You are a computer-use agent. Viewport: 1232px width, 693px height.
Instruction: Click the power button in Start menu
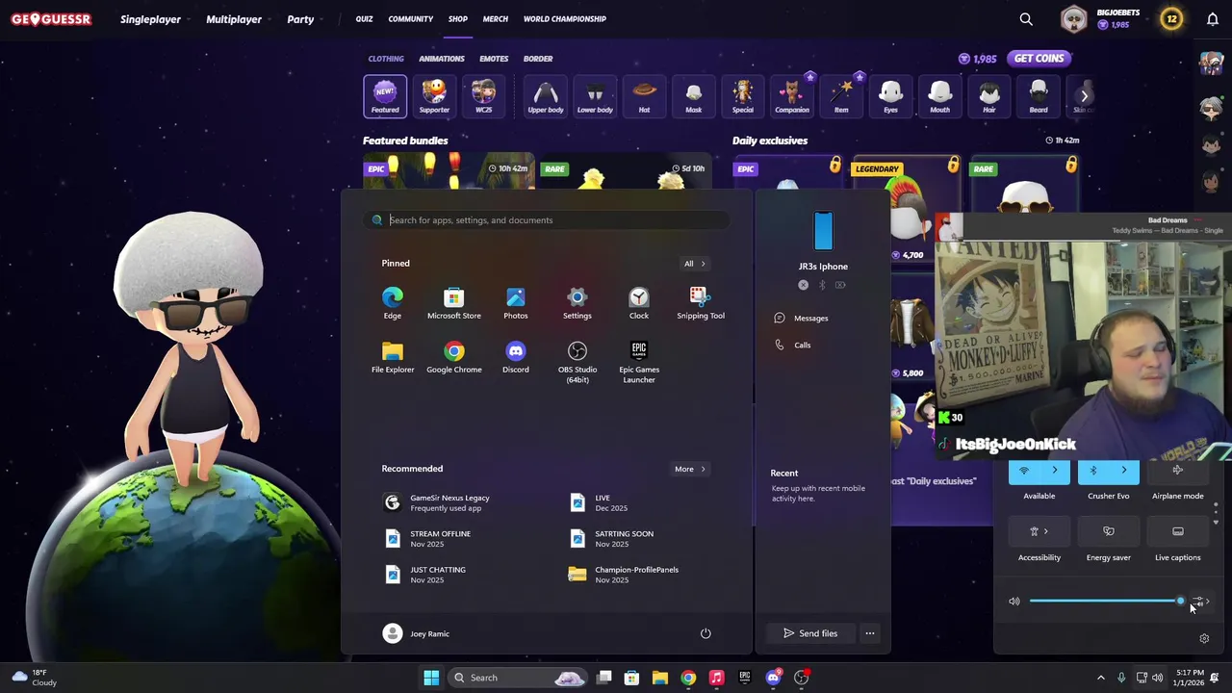pos(706,633)
